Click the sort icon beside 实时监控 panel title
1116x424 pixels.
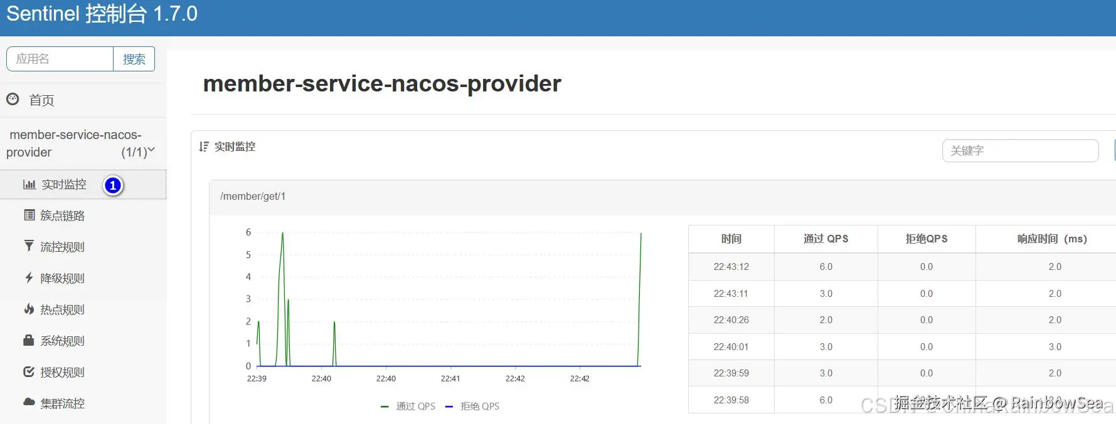pyautogui.click(x=203, y=147)
